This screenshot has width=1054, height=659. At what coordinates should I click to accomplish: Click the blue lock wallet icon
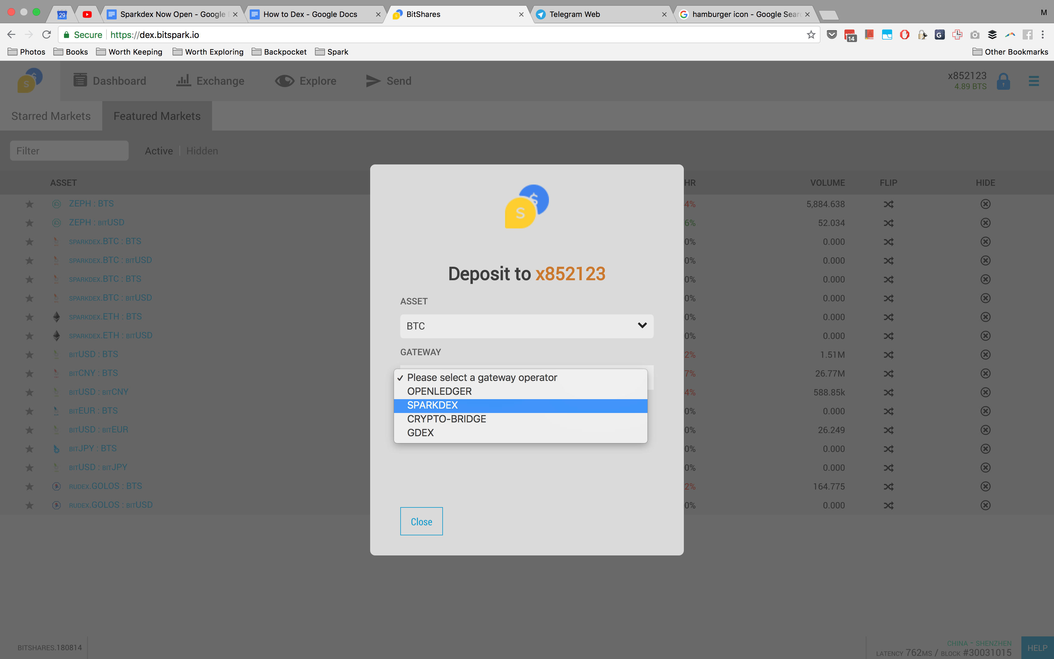1003,82
